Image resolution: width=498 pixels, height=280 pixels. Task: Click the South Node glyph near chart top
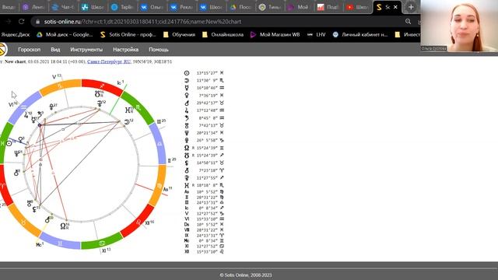[97, 94]
